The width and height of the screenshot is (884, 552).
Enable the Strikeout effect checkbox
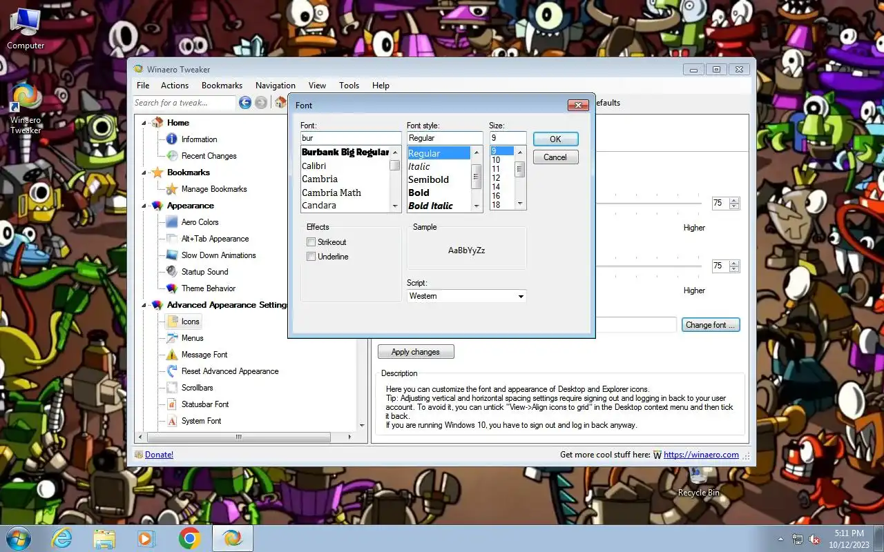pos(311,242)
